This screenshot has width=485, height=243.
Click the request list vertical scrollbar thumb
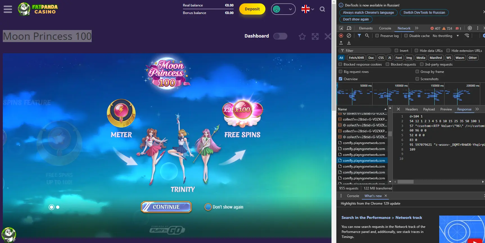(390, 134)
